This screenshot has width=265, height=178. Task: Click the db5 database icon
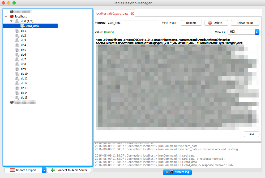click(17, 50)
